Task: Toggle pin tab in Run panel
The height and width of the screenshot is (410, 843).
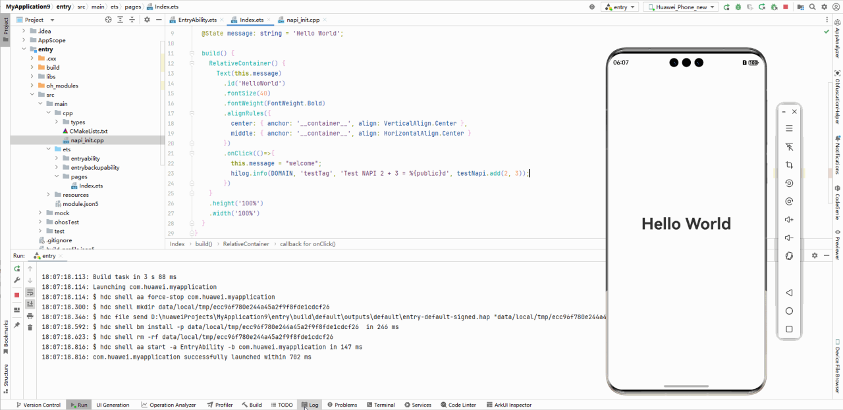Action: click(x=17, y=325)
